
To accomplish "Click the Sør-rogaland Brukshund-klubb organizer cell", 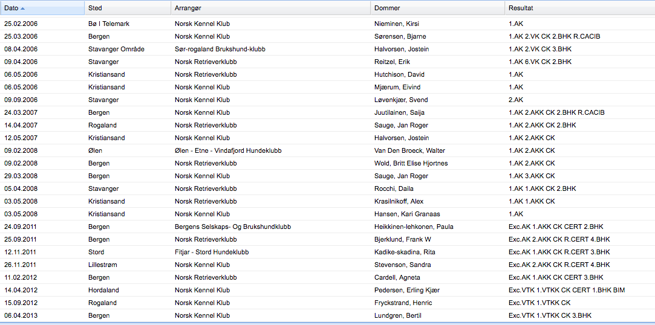I will [x=270, y=49].
